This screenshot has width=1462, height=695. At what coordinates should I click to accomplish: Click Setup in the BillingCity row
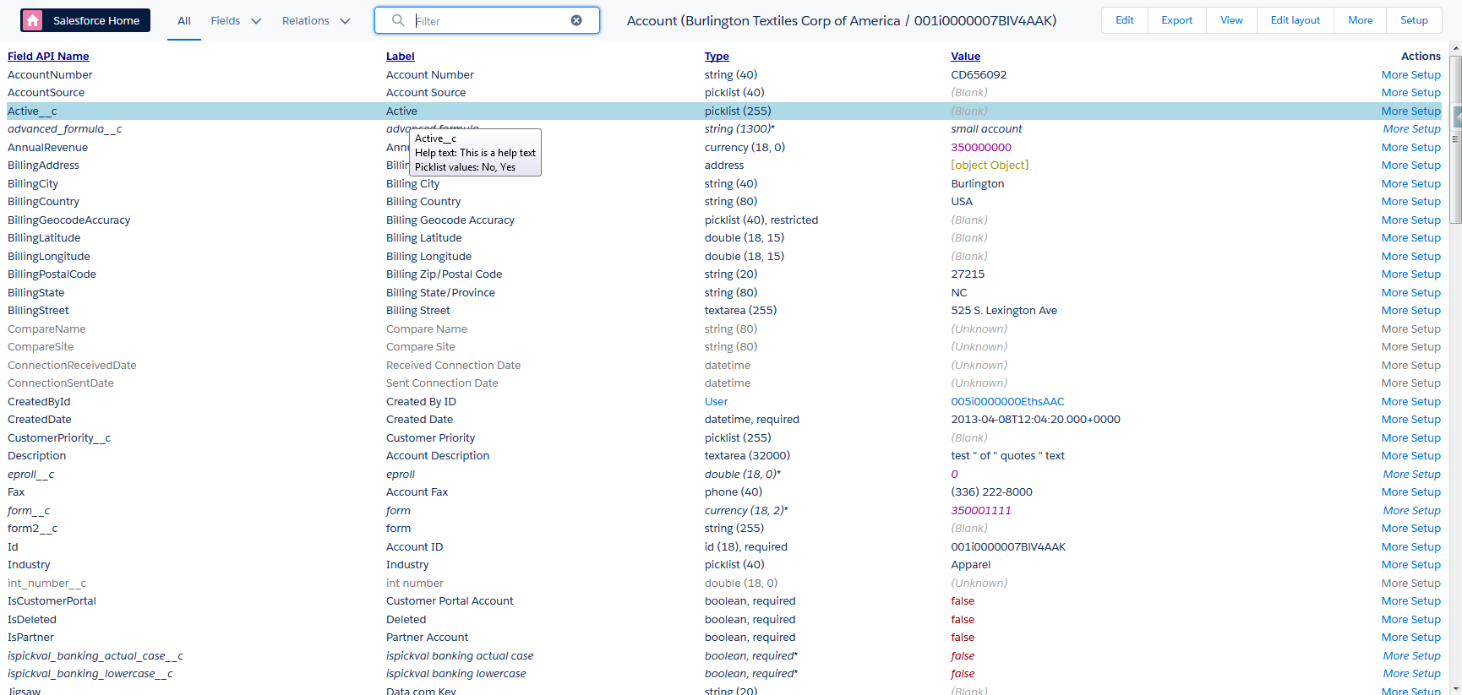pyautogui.click(x=1426, y=184)
